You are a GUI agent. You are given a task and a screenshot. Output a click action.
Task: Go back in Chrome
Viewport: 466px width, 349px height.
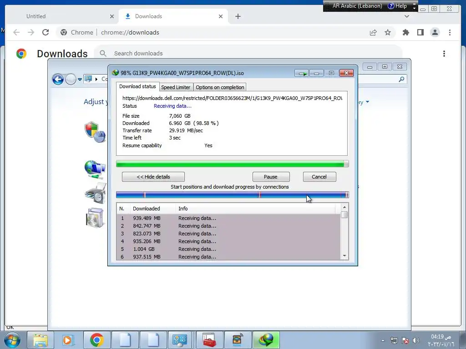[x=16, y=32]
